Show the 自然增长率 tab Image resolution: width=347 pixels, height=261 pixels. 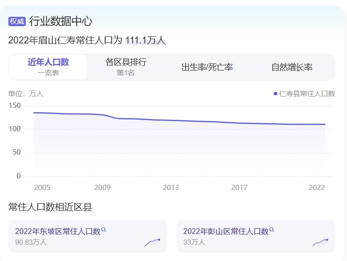pos(292,67)
